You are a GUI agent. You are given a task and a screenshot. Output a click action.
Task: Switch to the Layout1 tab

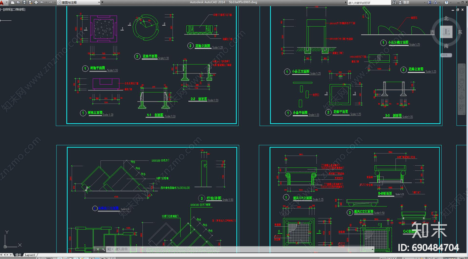pyautogui.click(x=30, y=255)
